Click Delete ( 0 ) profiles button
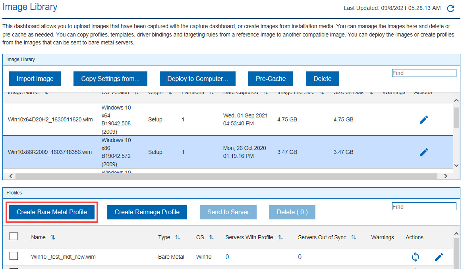Screen dimensions: 462x269 292,212
